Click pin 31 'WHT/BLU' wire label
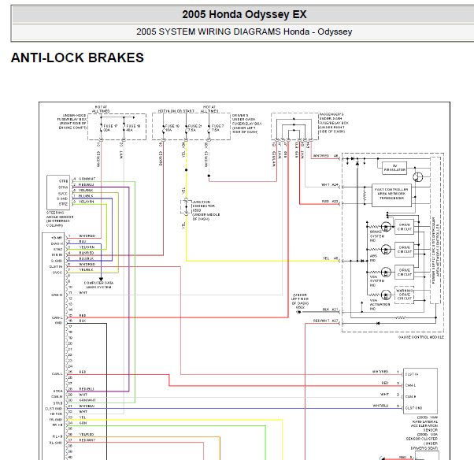The width and height of the screenshot is (474, 460). point(87,406)
